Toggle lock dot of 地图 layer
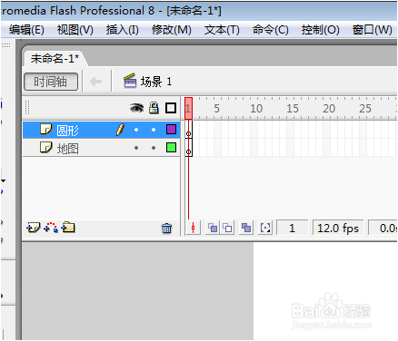 tap(154, 148)
